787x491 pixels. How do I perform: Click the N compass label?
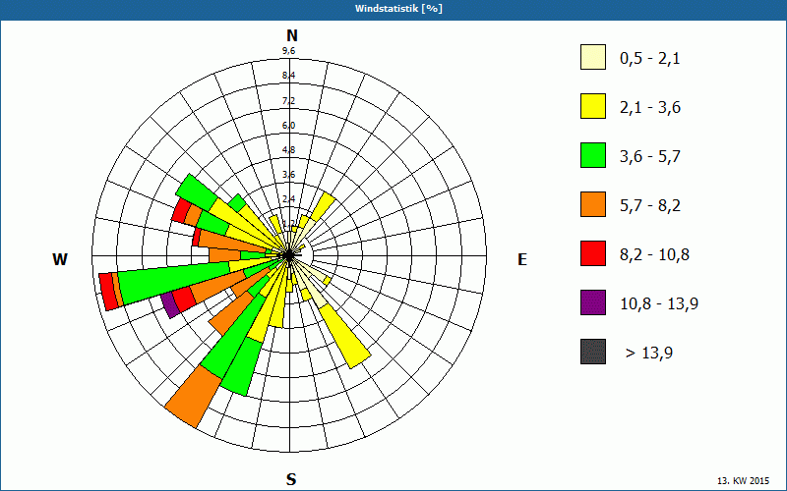coord(291,35)
